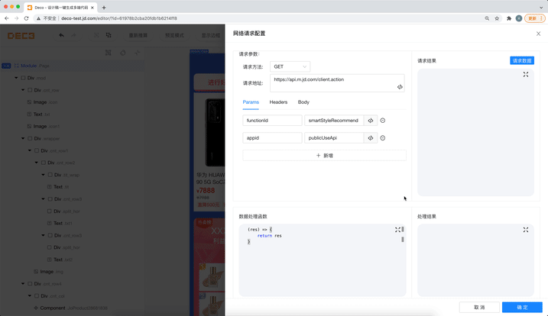Click the blue request data button
This screenshot has height=316, width=548.
(x=522, y=61)
